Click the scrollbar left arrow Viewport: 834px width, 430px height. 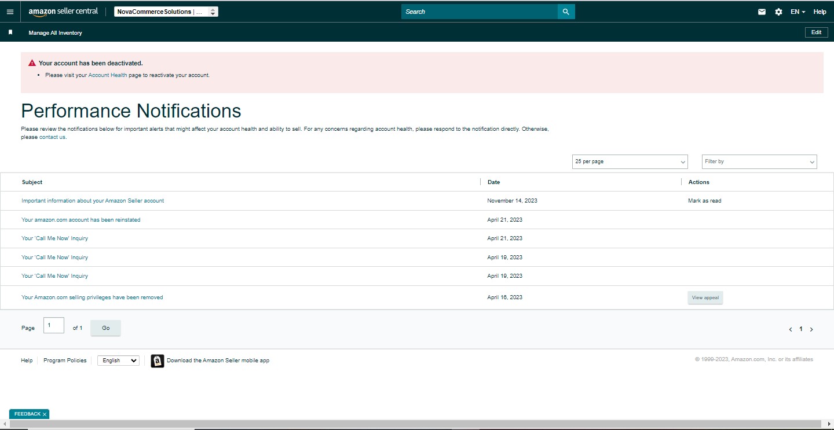pyautogui.click(x=4, y=424)
